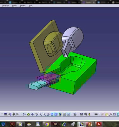Image resolution: width=119 pixels, height=127 pixels.
Task: Click the olive green bottle-shaped icon
Action: [89, 114]
